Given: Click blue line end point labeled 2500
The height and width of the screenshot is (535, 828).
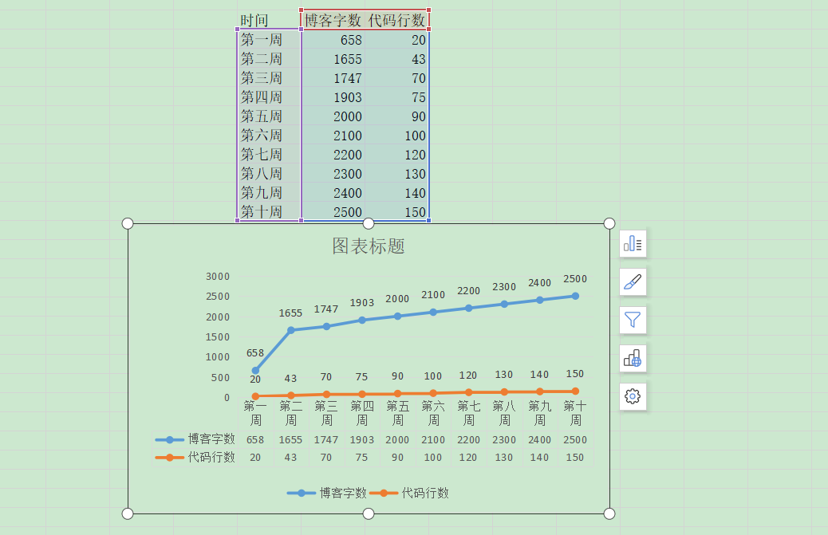Looking at the screenshot, I should (x=576, y=296).
